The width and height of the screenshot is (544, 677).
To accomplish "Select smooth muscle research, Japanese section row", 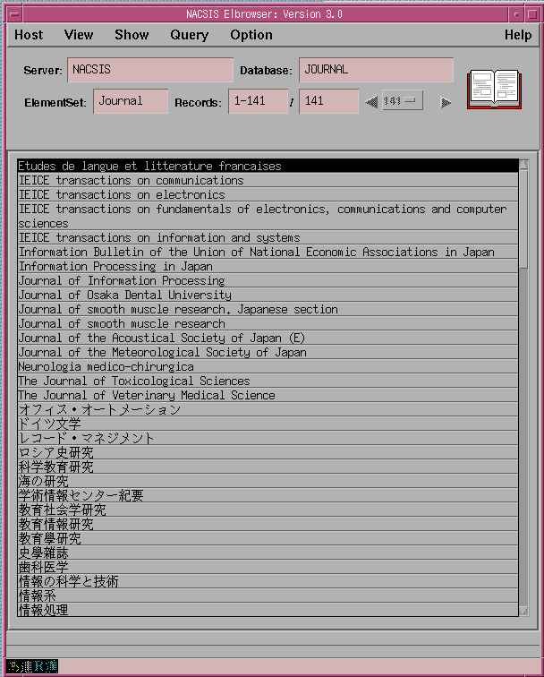I will pyautogui.click(x=268, y=309).
